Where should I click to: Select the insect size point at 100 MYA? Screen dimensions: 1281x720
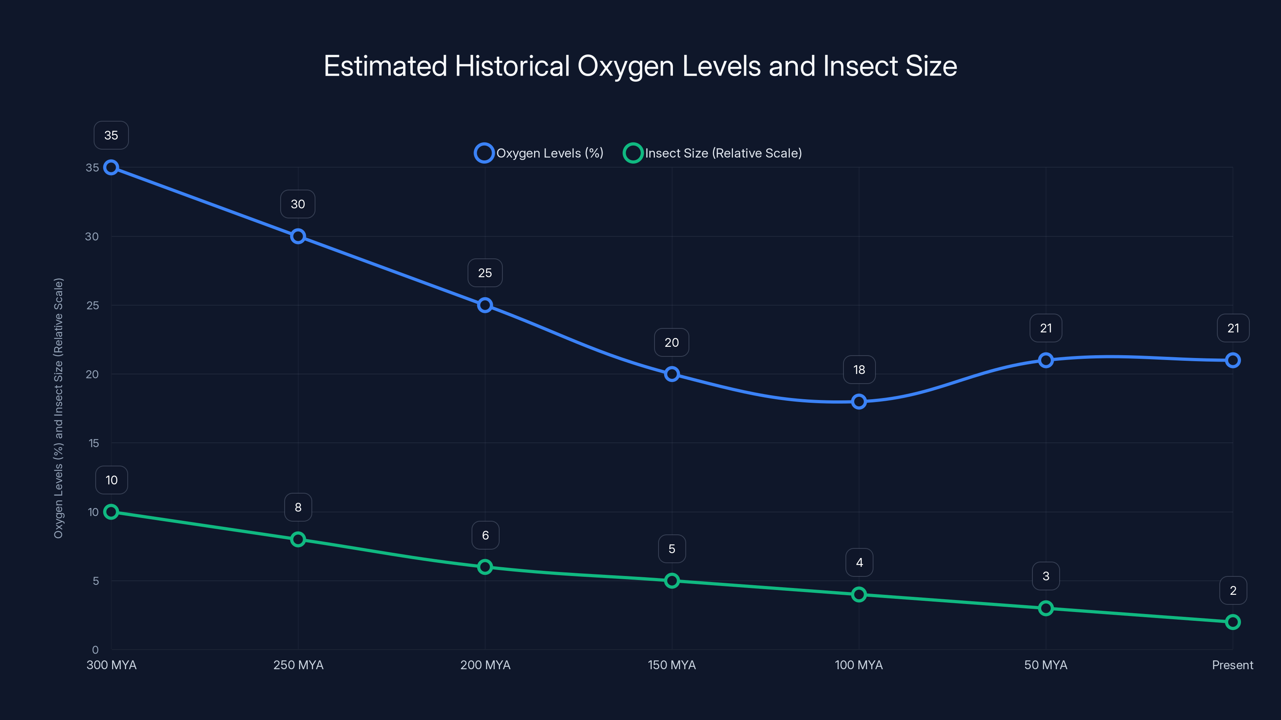pos(859,594)
